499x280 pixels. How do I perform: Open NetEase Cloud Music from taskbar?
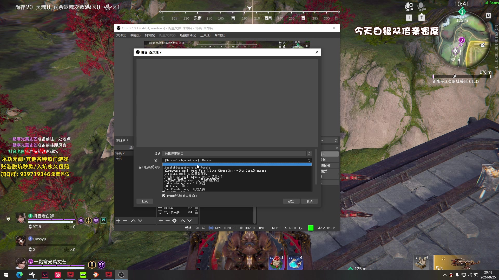point(58,275)
